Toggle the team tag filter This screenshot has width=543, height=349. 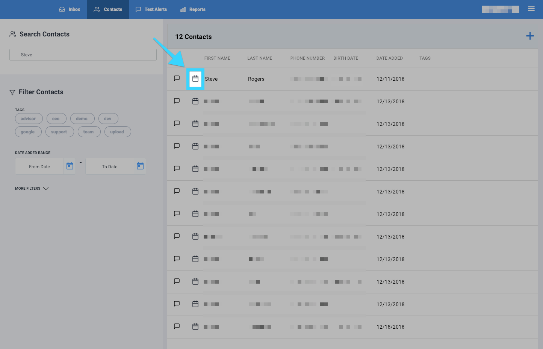pyautogui.click(x=89, y=132)
